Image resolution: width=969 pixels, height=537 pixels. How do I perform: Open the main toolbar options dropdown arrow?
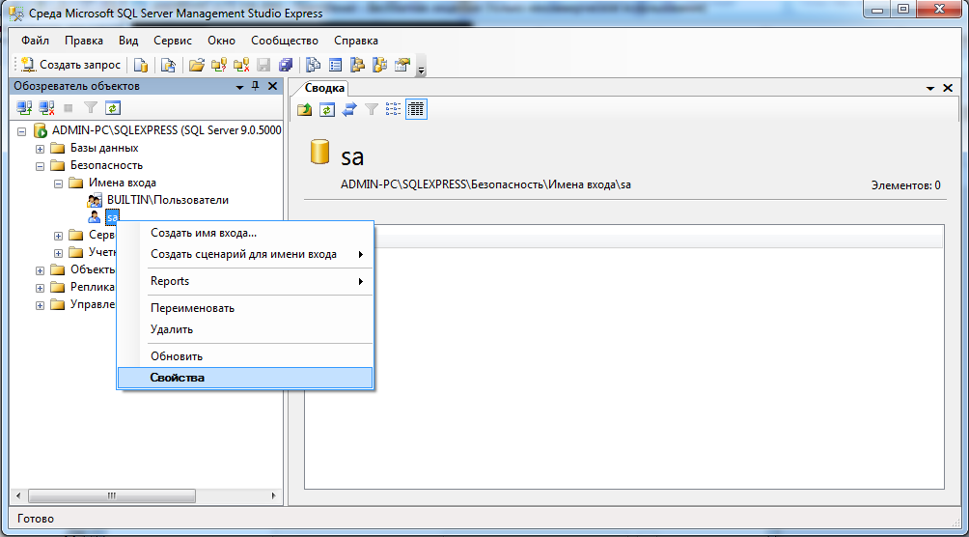(x=422, y=66)
